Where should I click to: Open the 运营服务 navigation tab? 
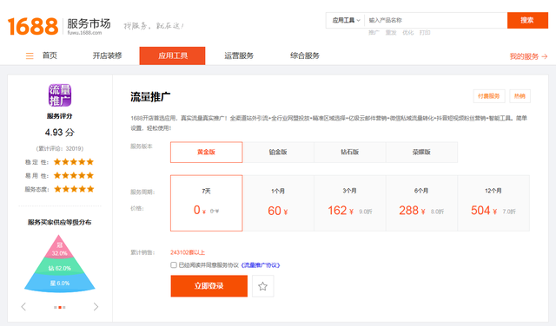point(239,55)
